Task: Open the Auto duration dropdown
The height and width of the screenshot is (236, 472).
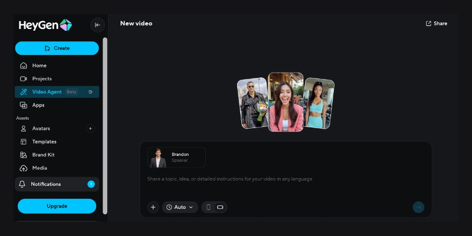Action: click(x=180, y=207)
